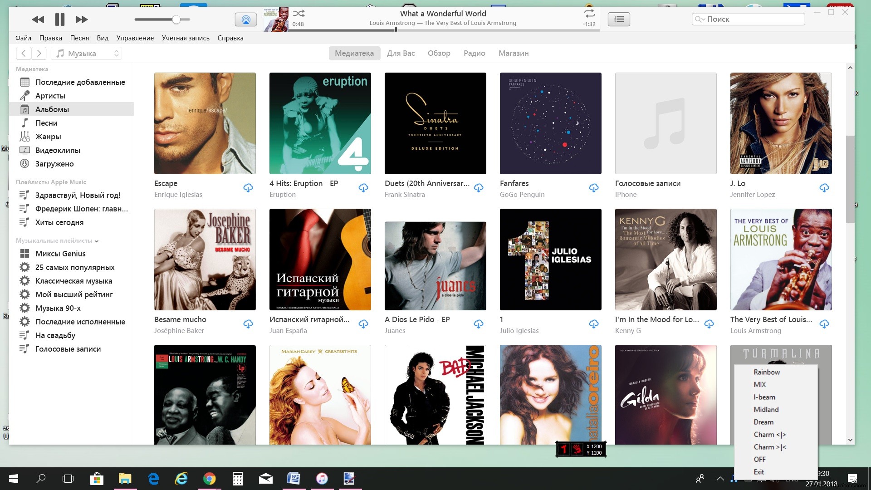Open Artists view in sidebar
Screen dimensions: 871x490
(50, 96)
